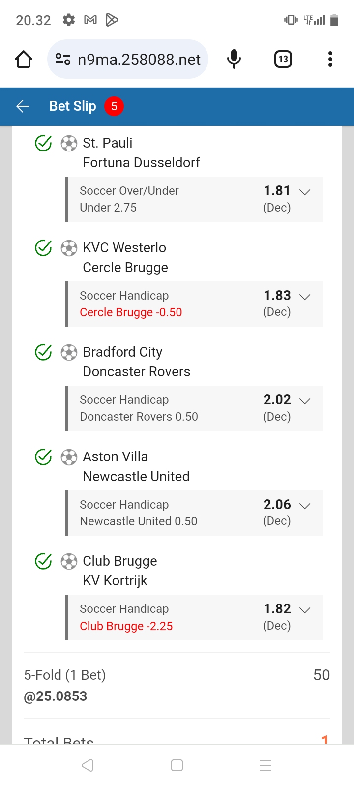Image resolution: width=354 pixels, height=787 pixels.
Task: Uncheck the KVC Westerlo match selection
Action: click(x=44, y=248)
